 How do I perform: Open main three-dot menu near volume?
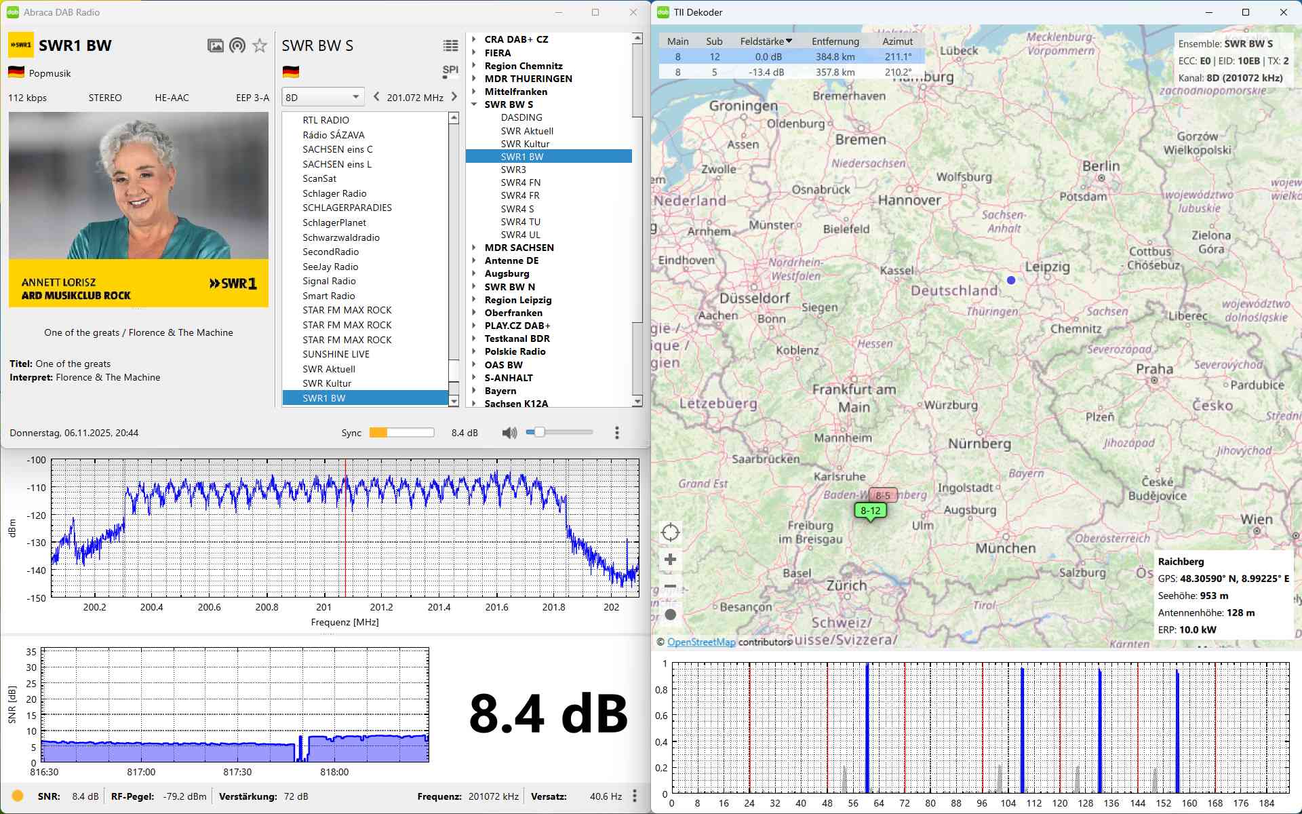(616, 433)
